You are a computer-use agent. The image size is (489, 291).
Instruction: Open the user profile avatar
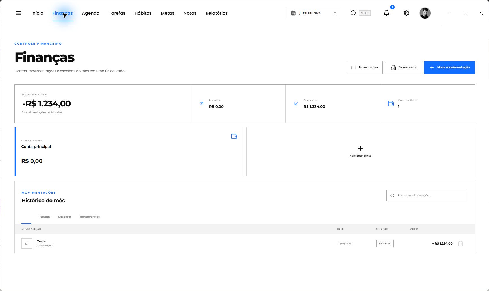(x=425, y=13)
